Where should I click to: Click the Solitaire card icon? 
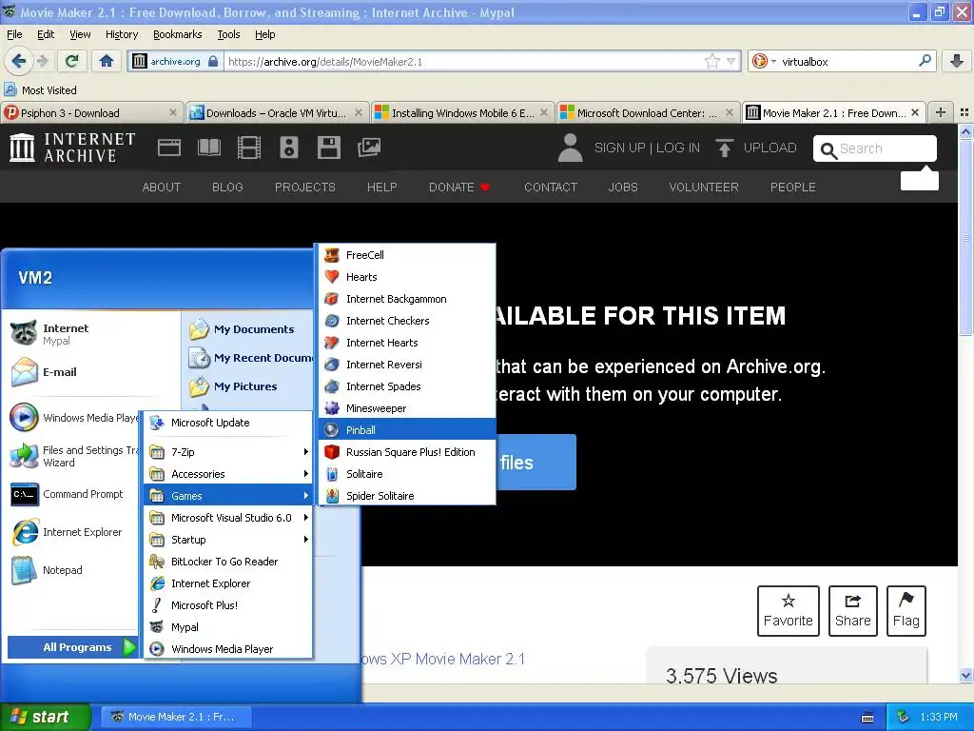pyautogui.click(x=332, y=474)
